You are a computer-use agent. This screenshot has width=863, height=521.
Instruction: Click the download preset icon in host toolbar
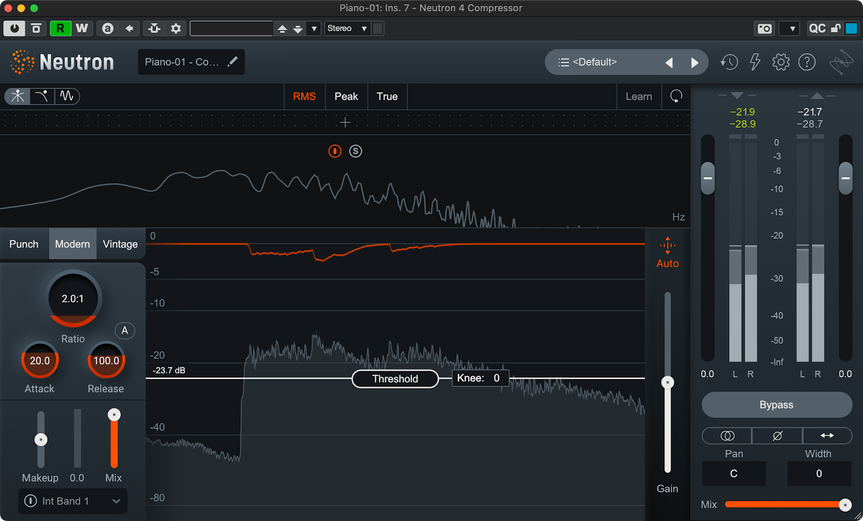coord(154,29)
